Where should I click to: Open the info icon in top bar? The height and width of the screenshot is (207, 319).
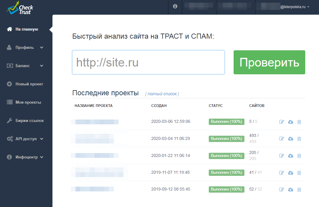click(175, 6)
